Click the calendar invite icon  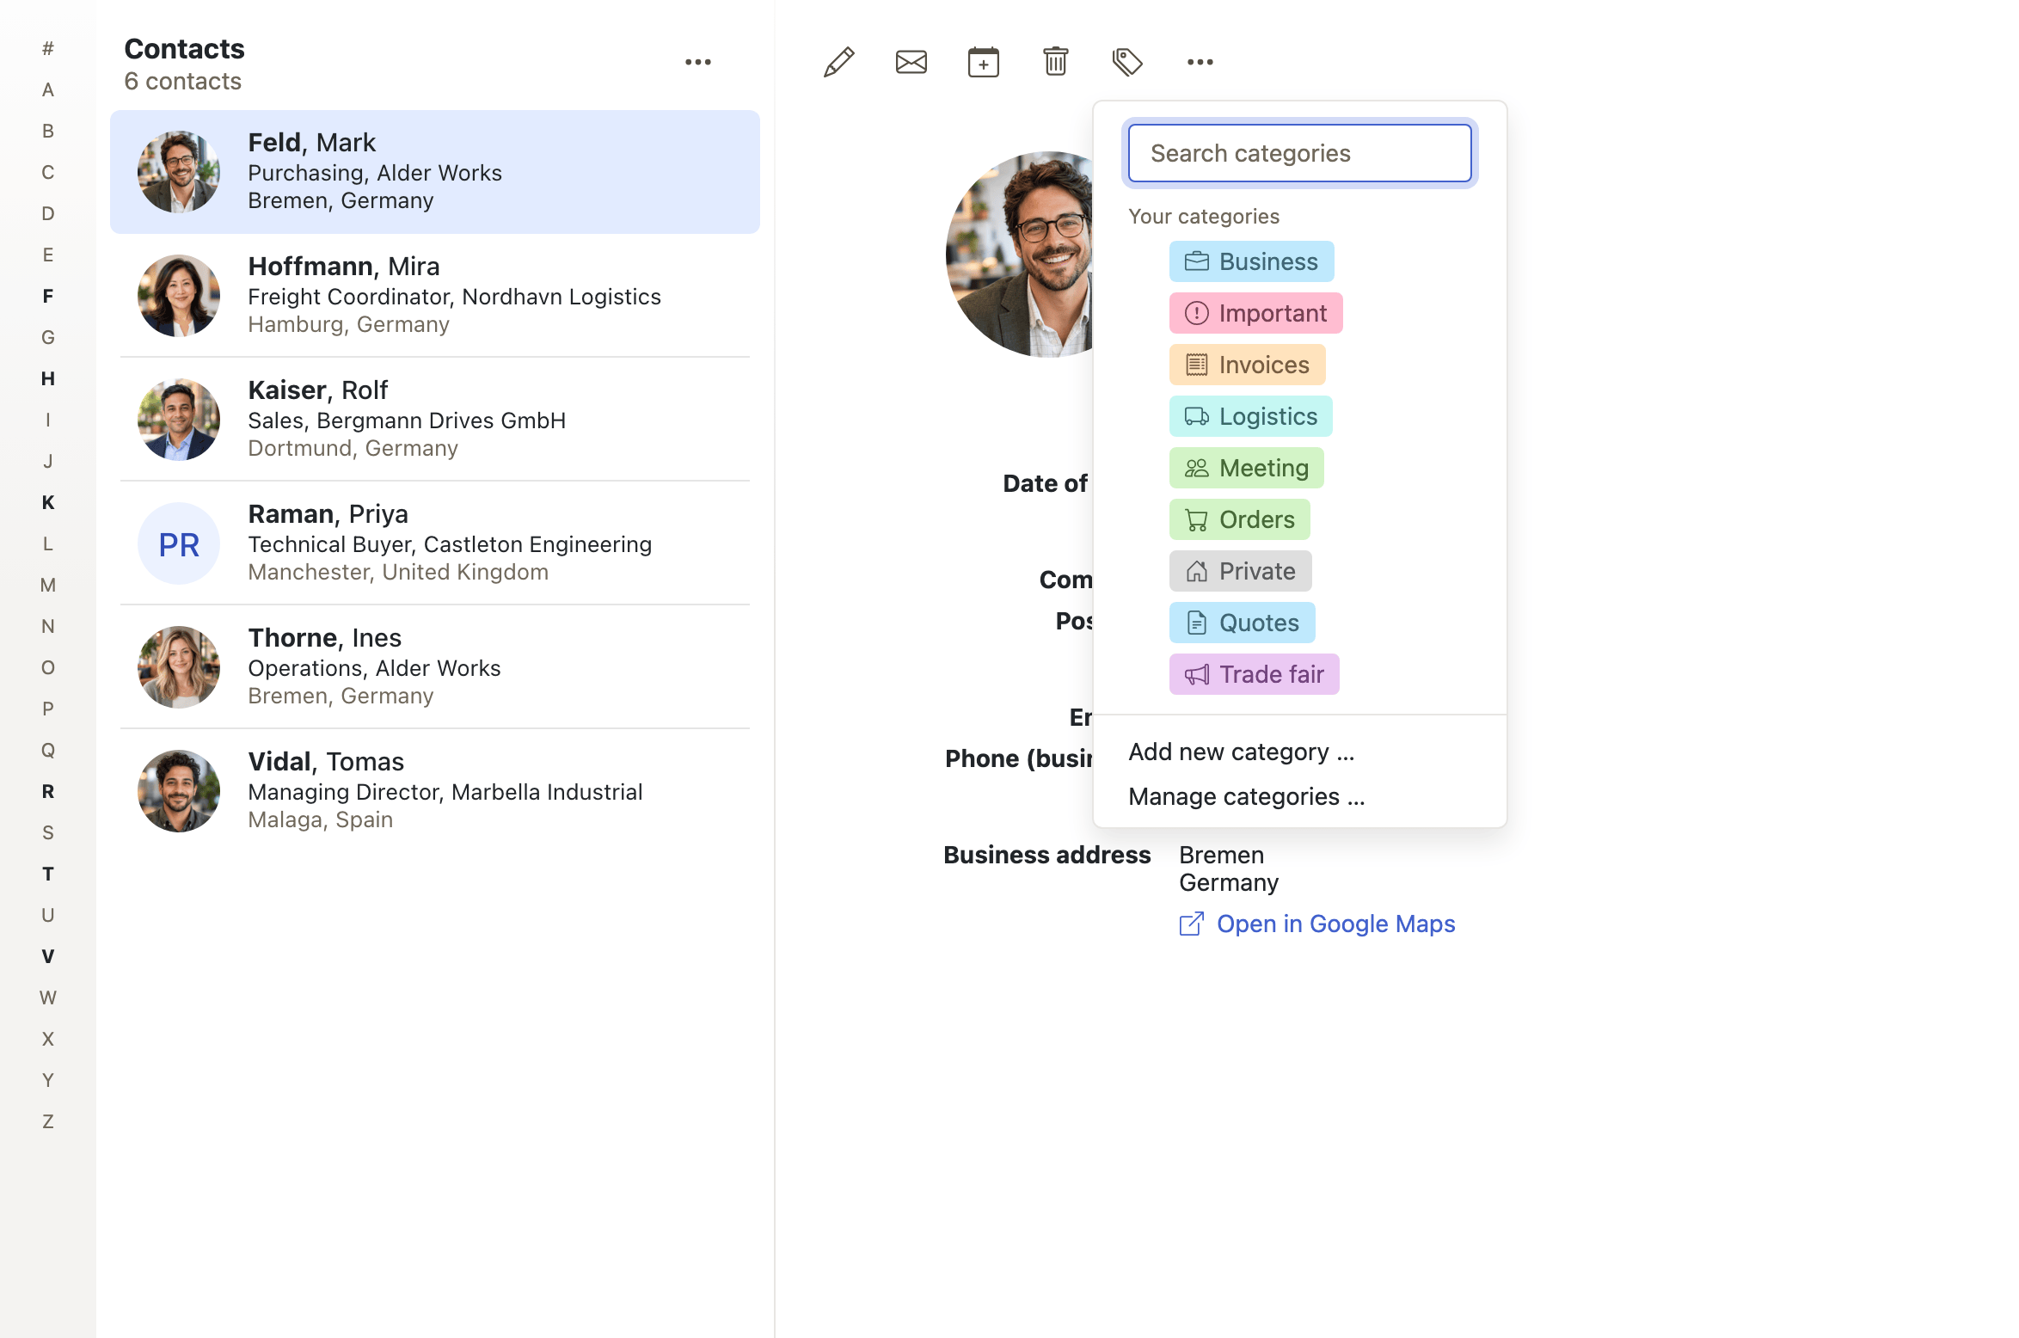coord(983,62)
